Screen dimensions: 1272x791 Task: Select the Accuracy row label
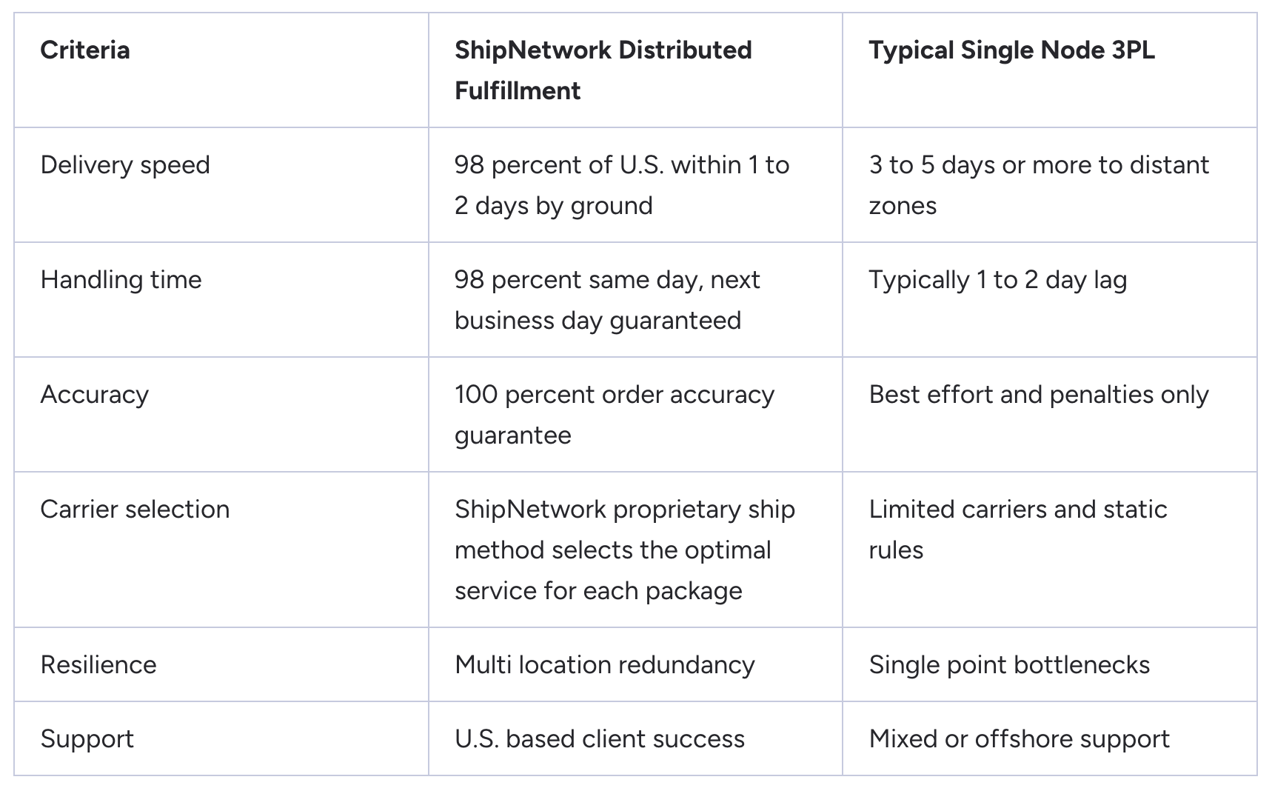pyautogui.click(x=94, y=395)
